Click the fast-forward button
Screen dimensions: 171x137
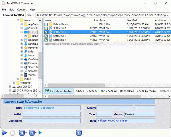pyautogui.click(x=31, y=132)
